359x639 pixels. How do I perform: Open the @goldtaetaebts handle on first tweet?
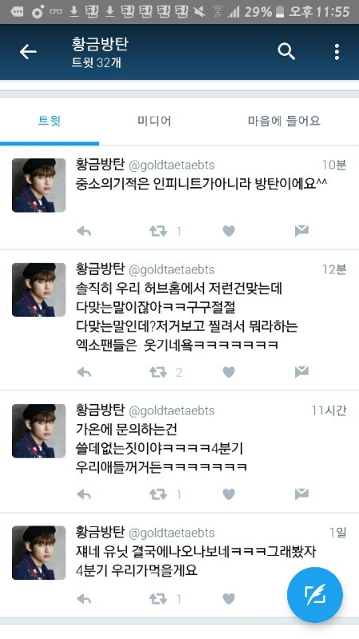pos(172,165)
